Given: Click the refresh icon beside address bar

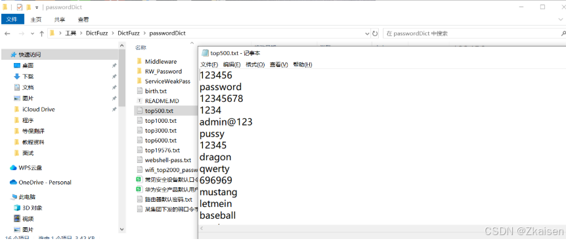Looking at the screenshot, I should coord(375,33).
